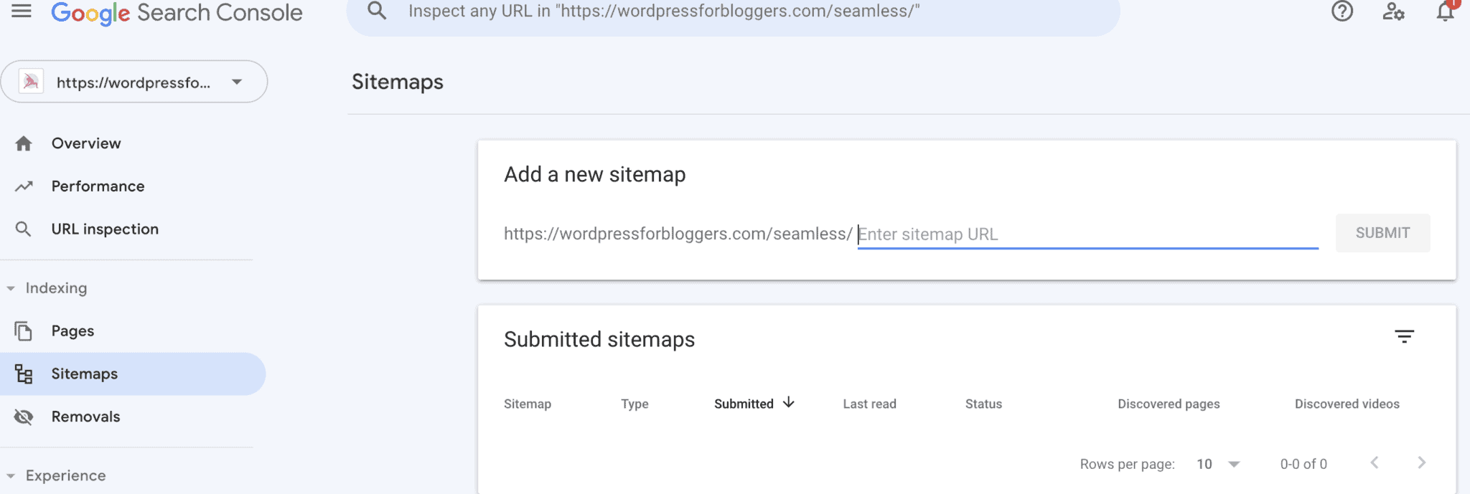Go to next page of sitemaps
The image size is (1470, 494).
click(x=1422, y=463)
